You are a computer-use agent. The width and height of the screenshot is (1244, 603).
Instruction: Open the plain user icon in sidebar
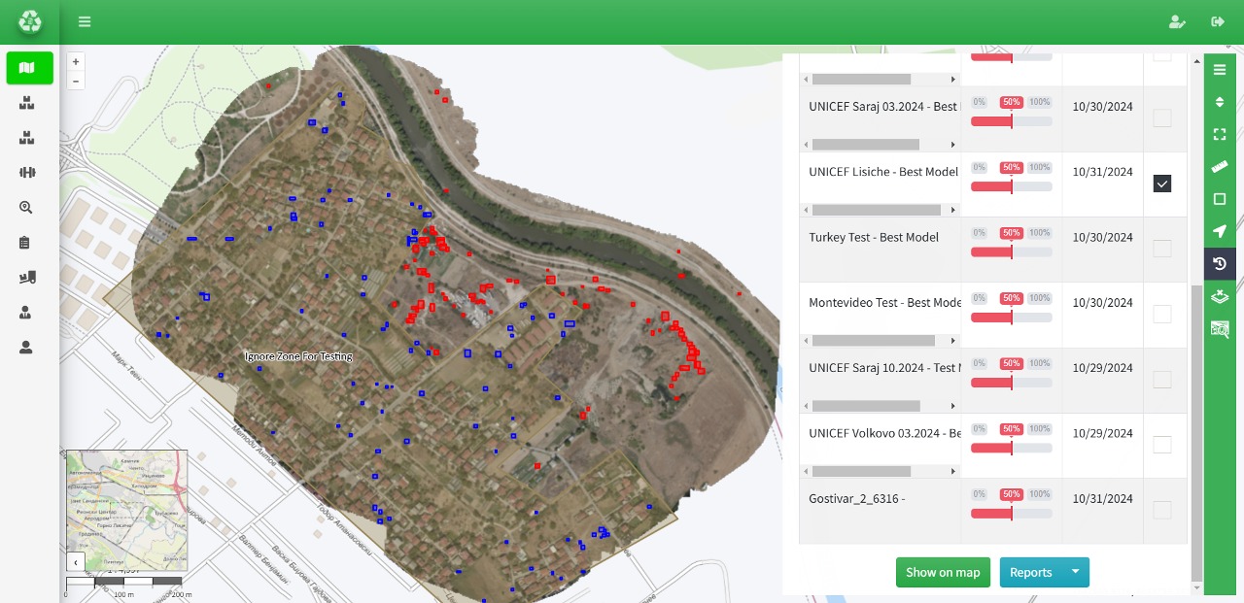click(x=26, y=347)
